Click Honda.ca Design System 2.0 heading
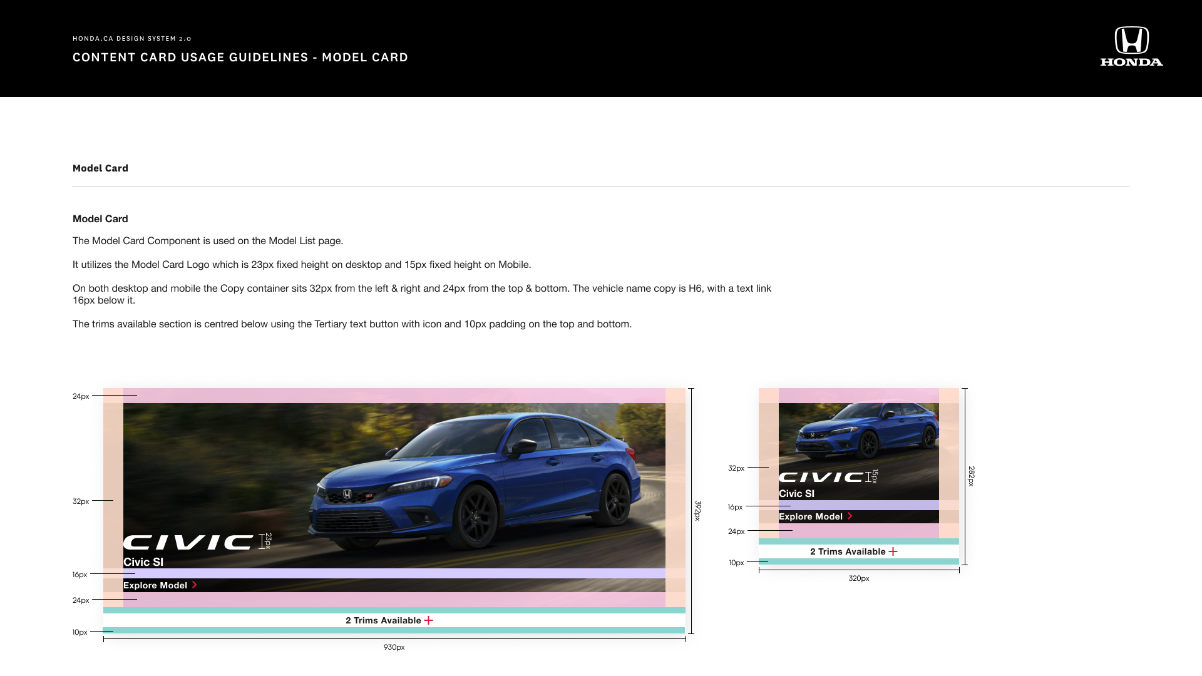This screenshot has height=676, width=1202. click(132, 39)
